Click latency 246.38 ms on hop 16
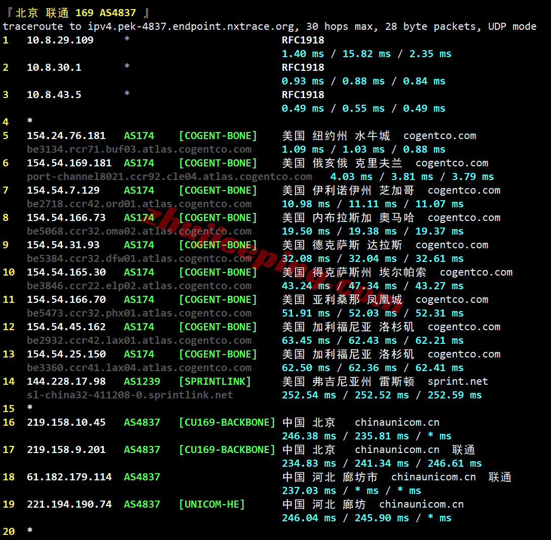The width and height of the screenshot is (551, 540). click(309, 436)
